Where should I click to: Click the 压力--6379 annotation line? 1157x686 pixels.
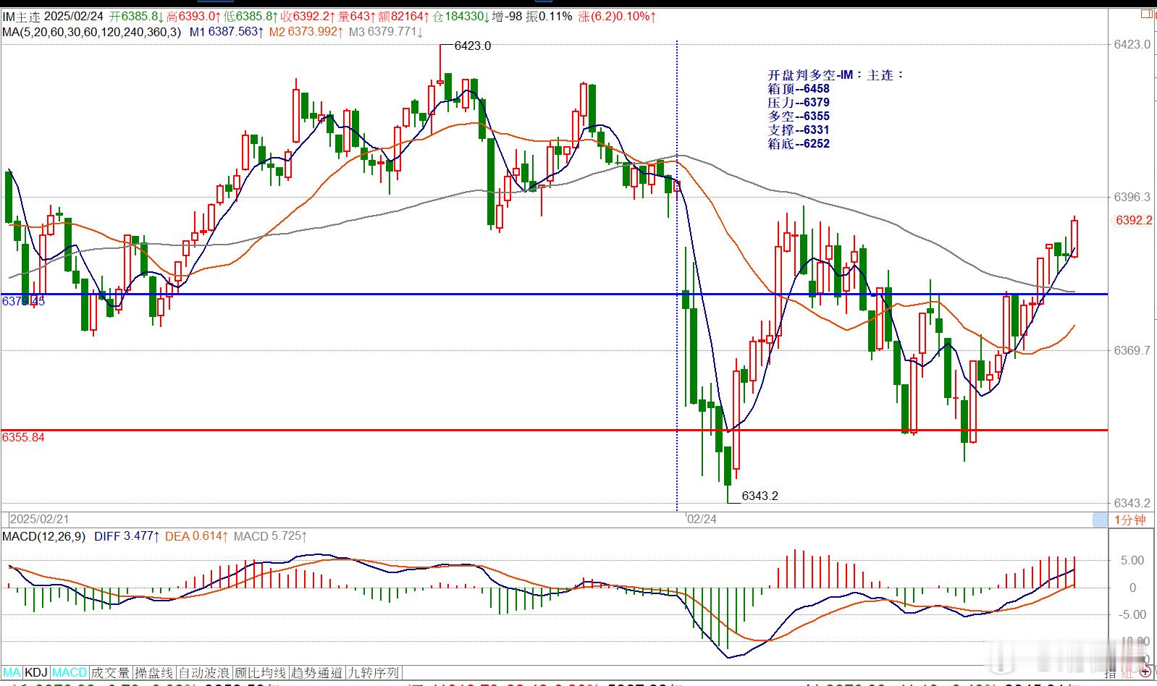coord(799,103)
